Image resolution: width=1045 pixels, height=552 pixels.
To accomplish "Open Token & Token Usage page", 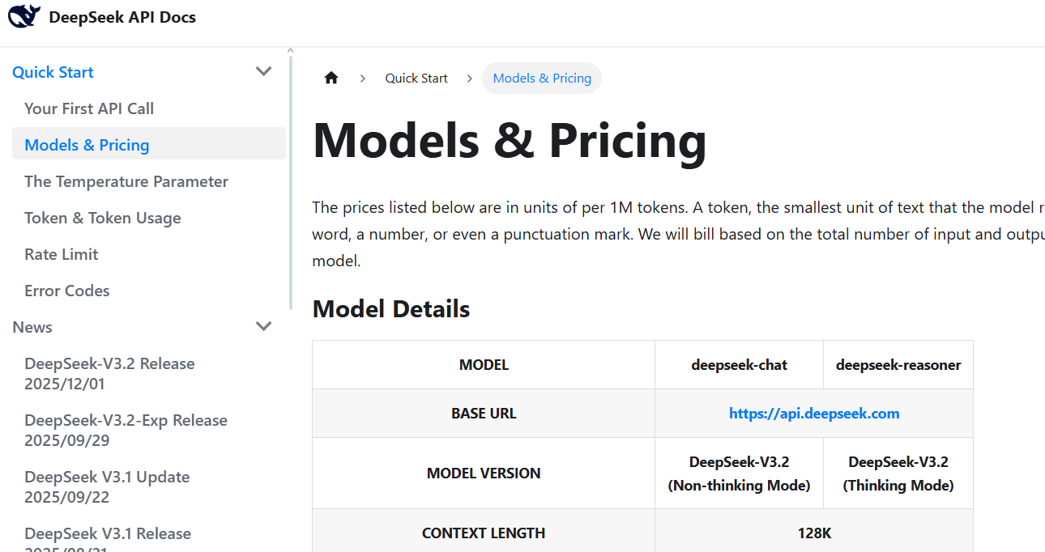I will pyautogui.click(x=103, y=218).
